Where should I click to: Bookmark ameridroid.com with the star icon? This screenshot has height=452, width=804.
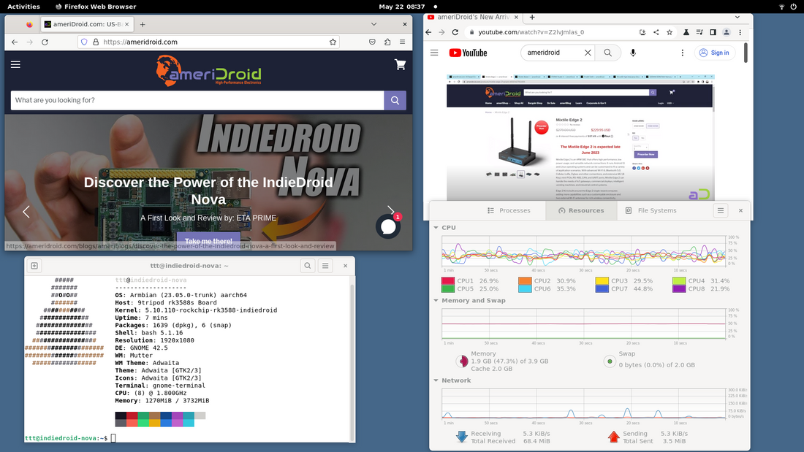(x=333, y=42)
